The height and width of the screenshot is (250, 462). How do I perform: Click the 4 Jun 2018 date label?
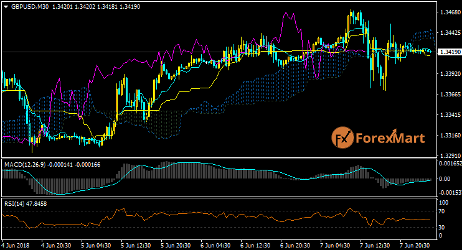15,246
